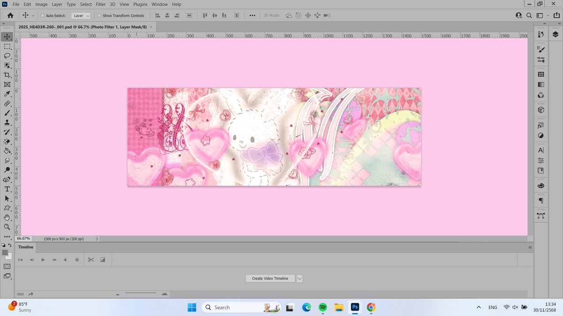This screenshot has width=563, height=316.
Task: Select the Lasso tool
Action: 7,56
